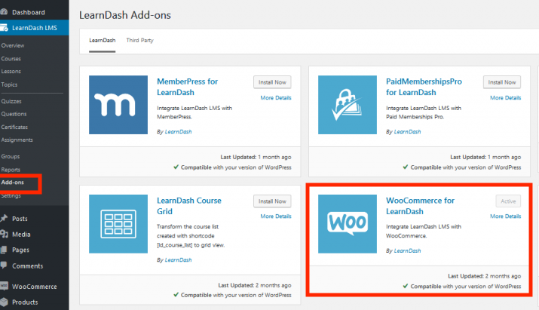View More Details for MemberPress
Image resolution: width=539 pixels, height=310 pixels.
coord(276,98)
